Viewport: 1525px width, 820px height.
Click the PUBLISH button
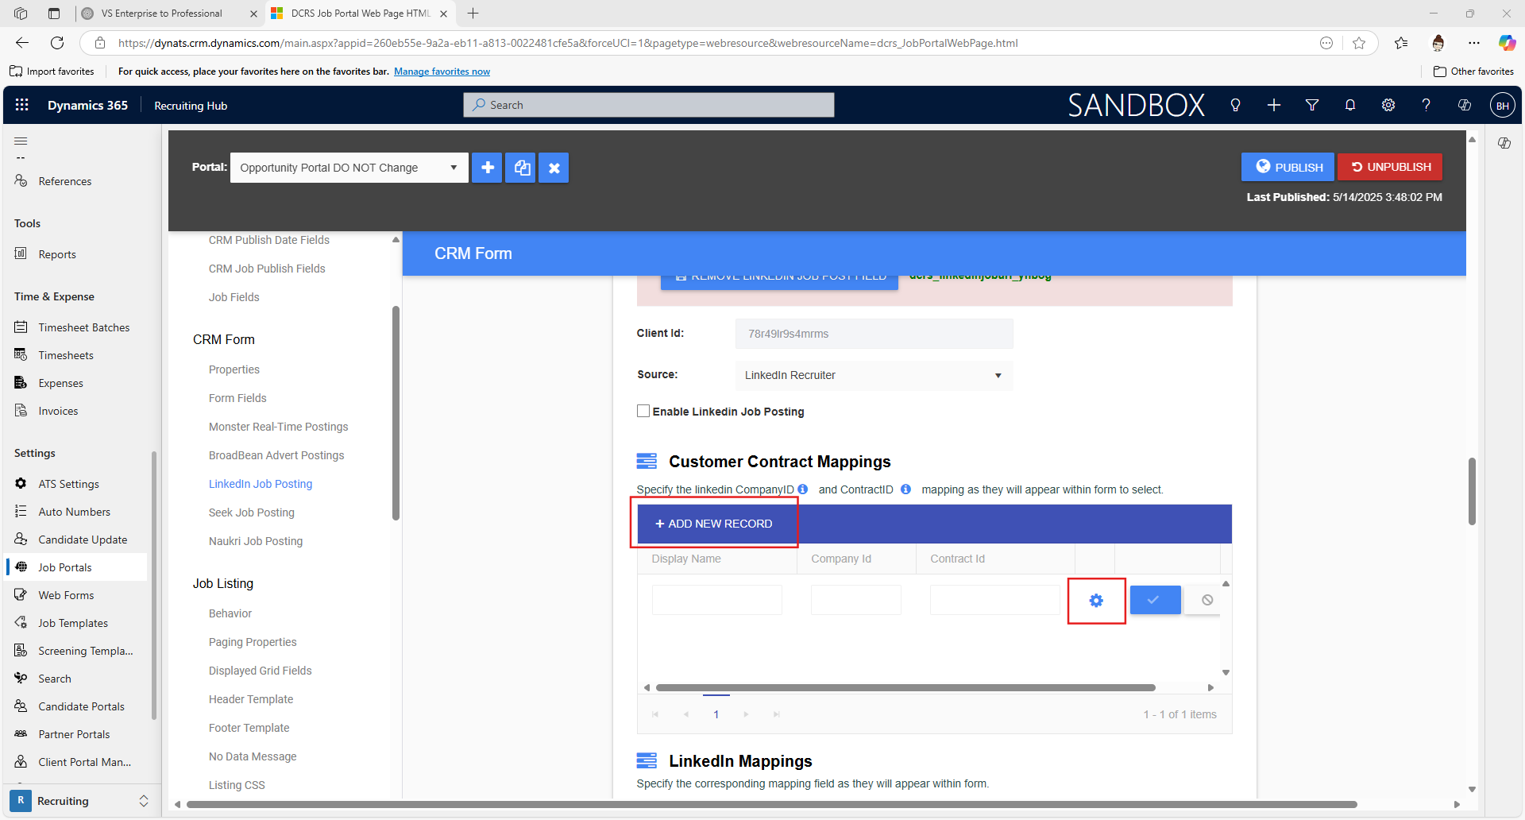pos(1288,167)
